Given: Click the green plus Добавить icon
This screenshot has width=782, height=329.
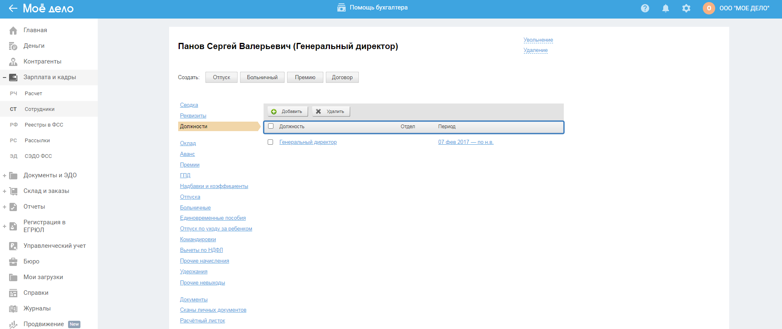Looking at the screenshot, I should (x=274, y=112).
